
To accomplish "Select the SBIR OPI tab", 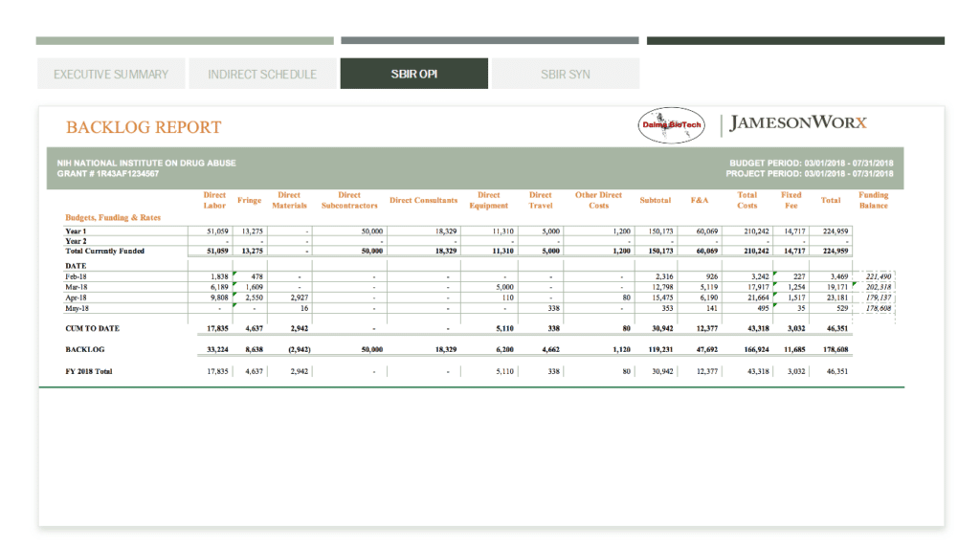I will tap(413, 74).
